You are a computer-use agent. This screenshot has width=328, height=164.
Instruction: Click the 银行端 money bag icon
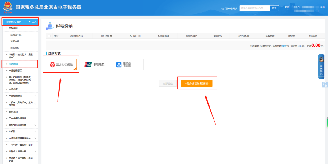click(x=119, y=65)
